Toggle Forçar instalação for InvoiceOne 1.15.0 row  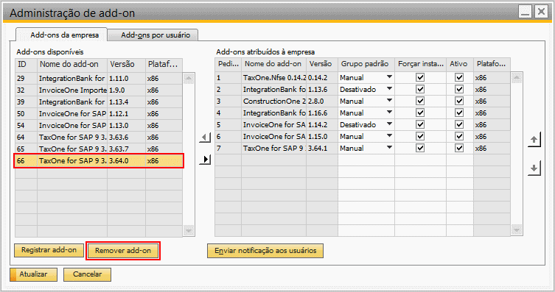pyautogui.click(x=420, y=136)
